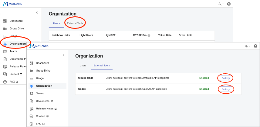Image resolution: width=260 pixels, height=127 pixels.
Task: Open Settings for Codex
Action: click(x=226, y=89)
